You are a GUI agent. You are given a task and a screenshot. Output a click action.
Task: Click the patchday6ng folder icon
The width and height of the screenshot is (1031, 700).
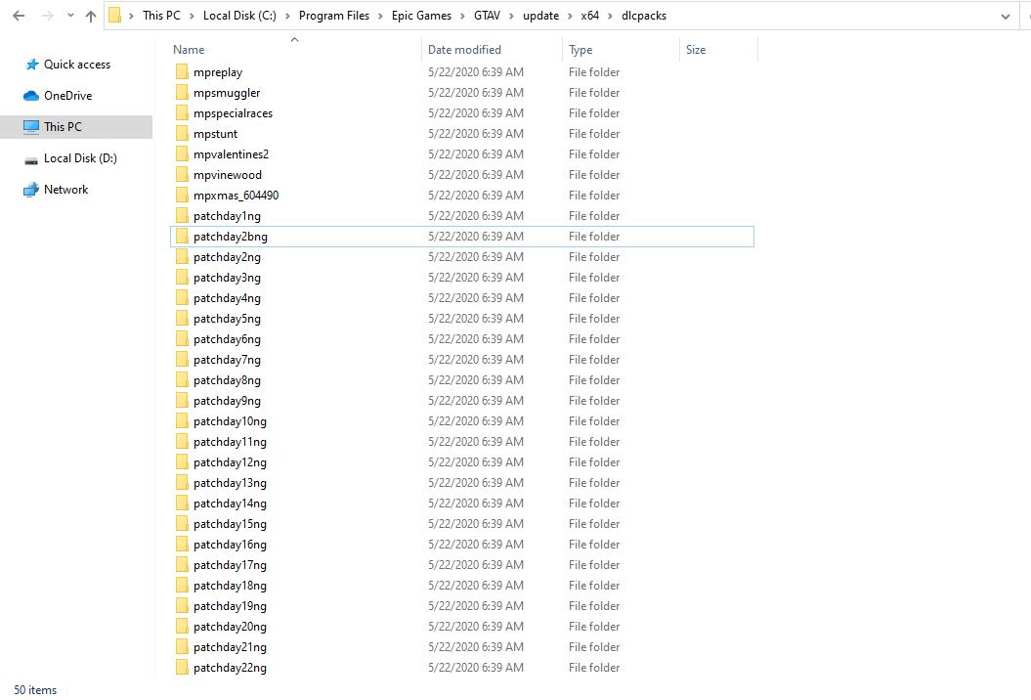pyautogui.click(x=182, y=339)
